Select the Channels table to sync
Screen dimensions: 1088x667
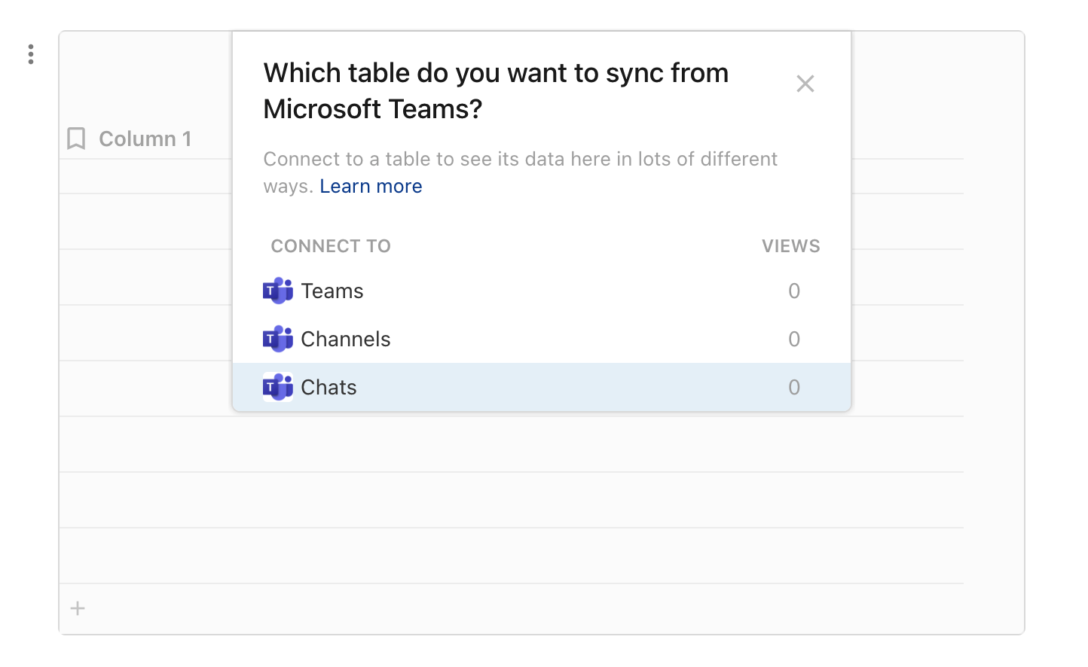pos(345,339)
